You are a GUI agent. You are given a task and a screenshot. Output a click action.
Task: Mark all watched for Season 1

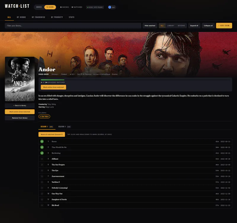tap(52, 134)
